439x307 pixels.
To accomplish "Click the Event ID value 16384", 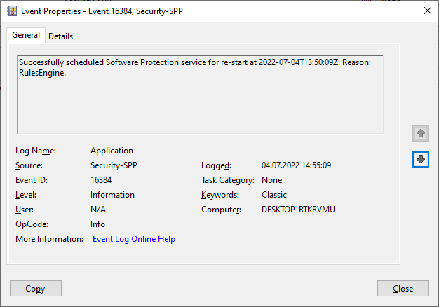I will [x=102, y=180].
